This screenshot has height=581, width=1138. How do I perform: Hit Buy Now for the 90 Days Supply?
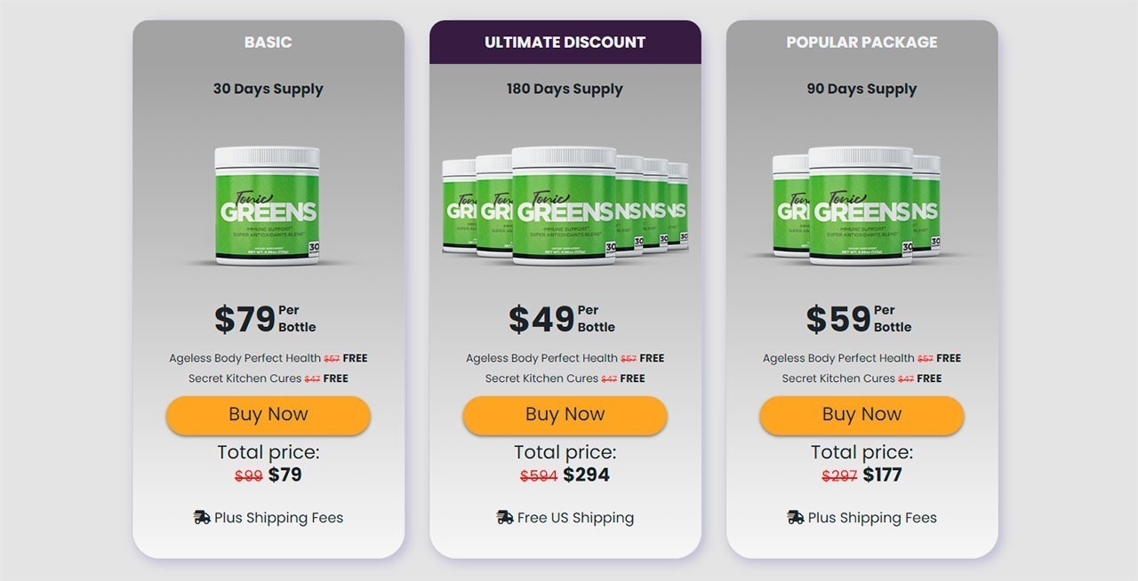tap(862, 415)
